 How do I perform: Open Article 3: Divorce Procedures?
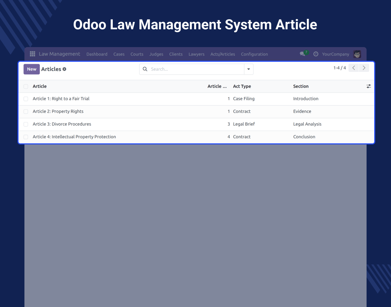point(62,124)
